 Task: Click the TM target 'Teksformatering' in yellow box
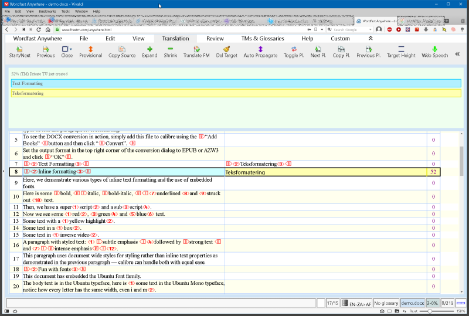[28, 93]
